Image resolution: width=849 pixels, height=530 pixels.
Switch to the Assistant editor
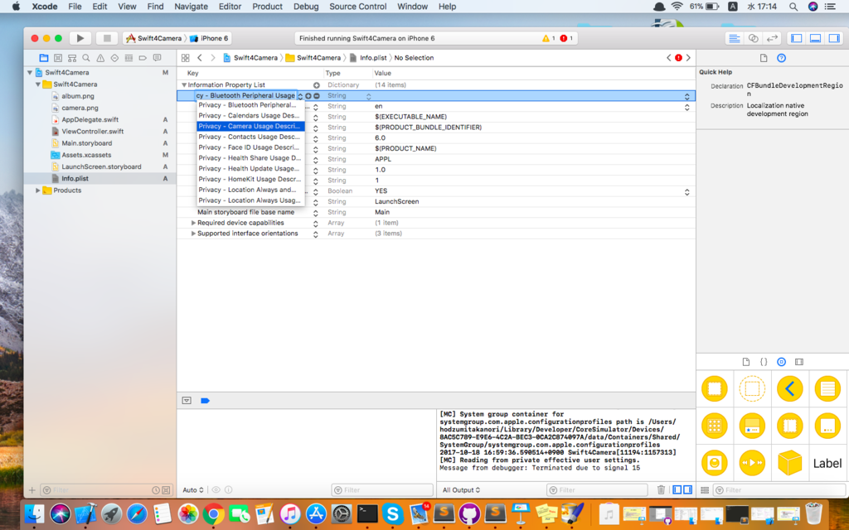pyautogui.click(x=753, y=38)
